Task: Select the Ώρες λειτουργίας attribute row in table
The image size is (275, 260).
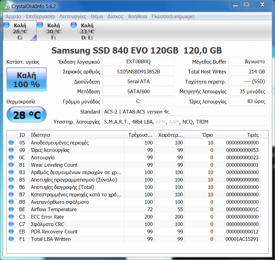Action: [x=134, y=150]
